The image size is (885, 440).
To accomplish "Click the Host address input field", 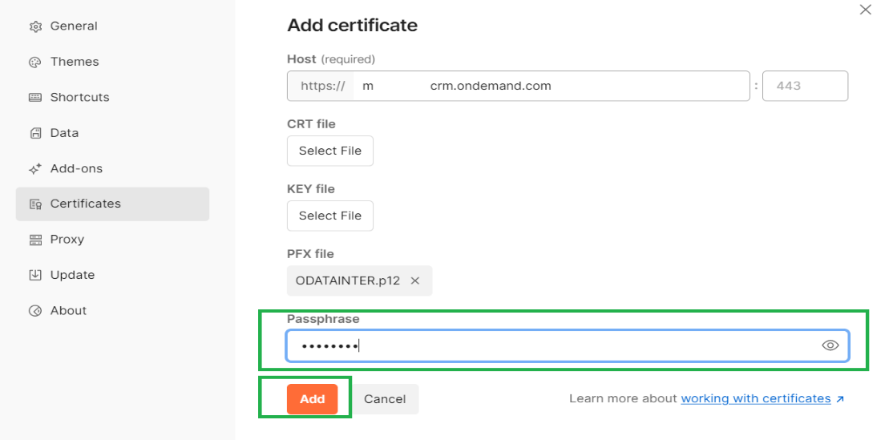I will (x=552, y=87).
